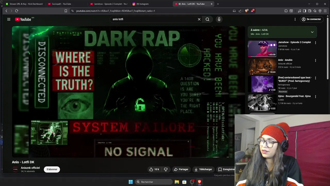Open the YouTube hamburger guide menu
Screen dimensions: 330x186
(9, 19)
